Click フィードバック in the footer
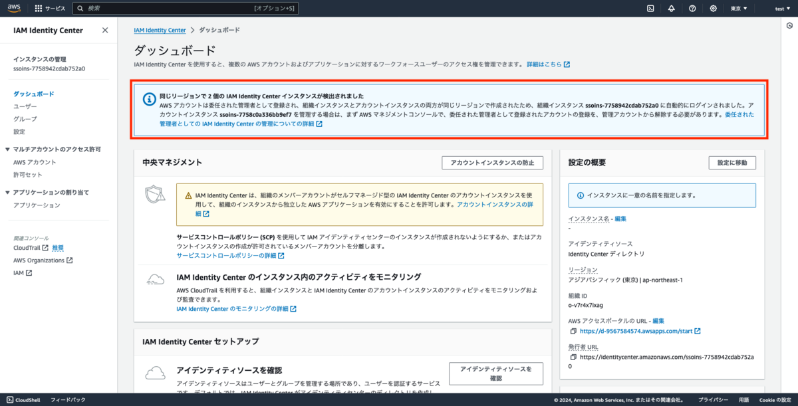Image resolution: width=798 pixels, height=406 pixels. pos(68,400)
